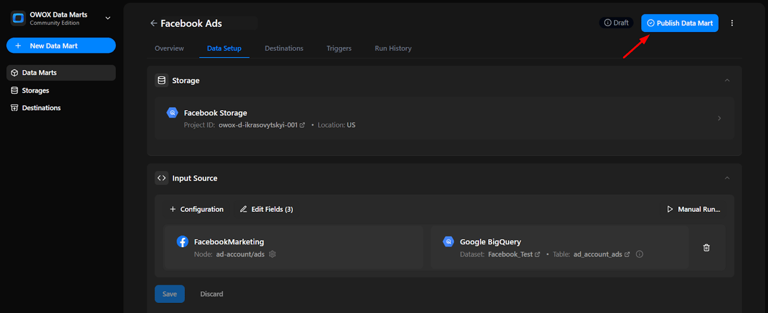The image size is (768, 313).
Task: Open Edit Fields (3)
Action: click(x=266, y=209)
